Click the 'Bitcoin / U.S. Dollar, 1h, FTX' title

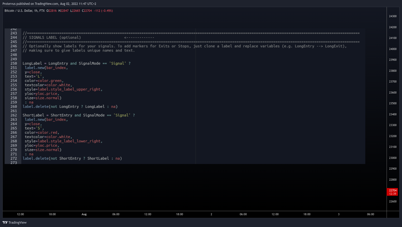[25, 11]
